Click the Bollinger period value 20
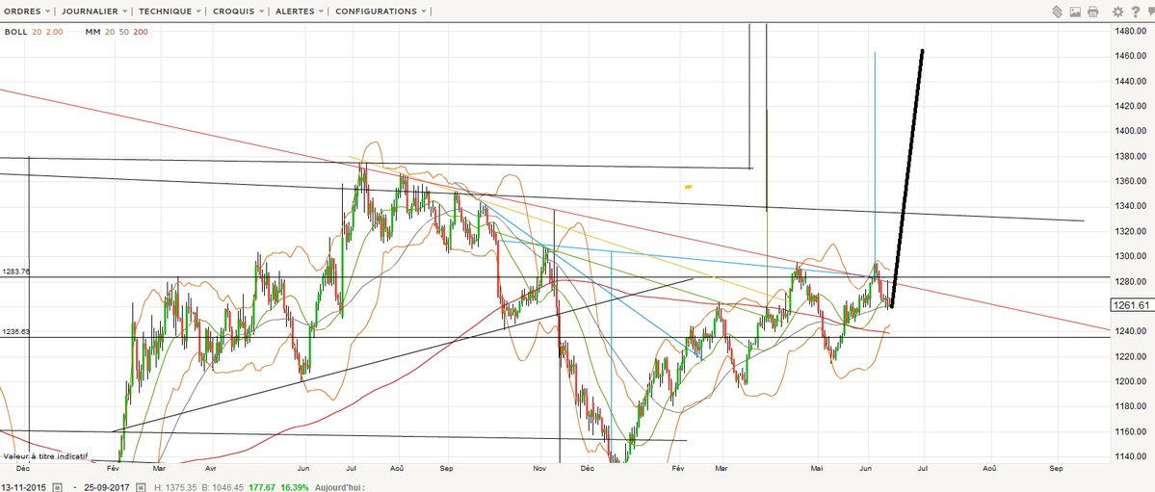The height and width of the screenshot is (492, 1155). click(37, 32)
